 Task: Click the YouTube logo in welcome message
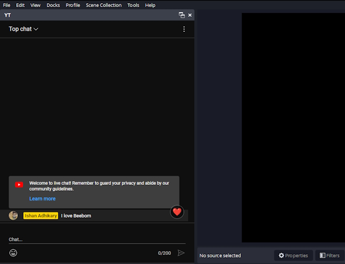[x=19, y=185]
